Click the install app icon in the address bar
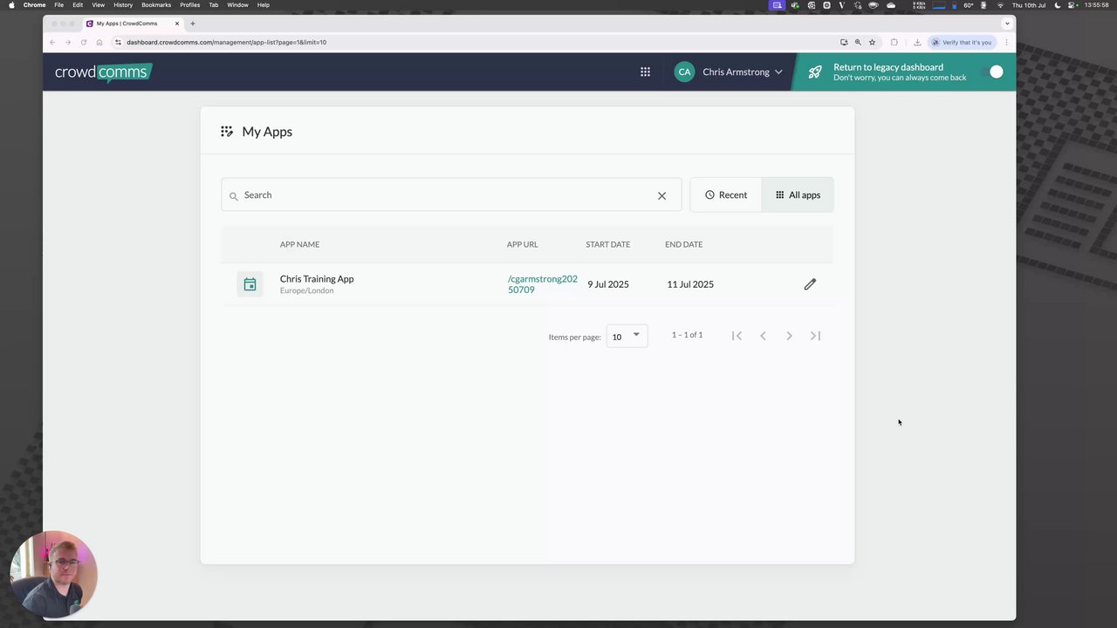1117x628 pixels. [x=844, y=42]
